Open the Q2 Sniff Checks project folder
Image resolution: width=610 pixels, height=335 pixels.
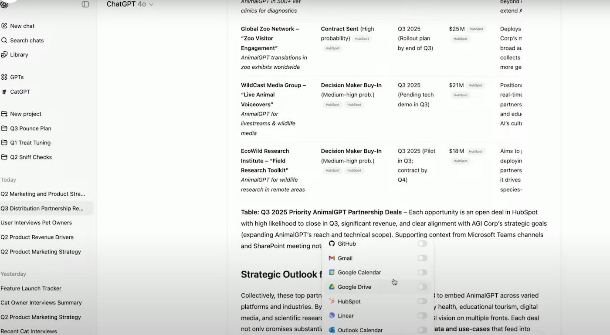[x=30, y=157]
